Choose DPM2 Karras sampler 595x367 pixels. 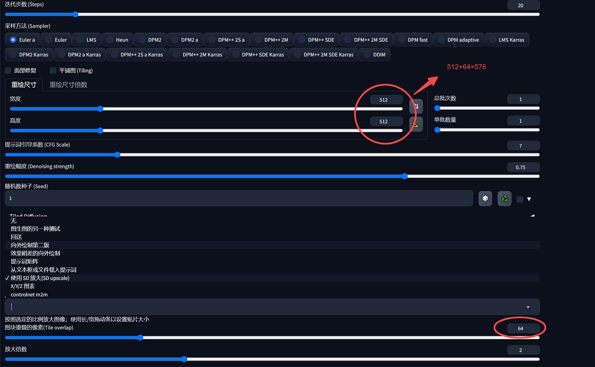[29, 54]
